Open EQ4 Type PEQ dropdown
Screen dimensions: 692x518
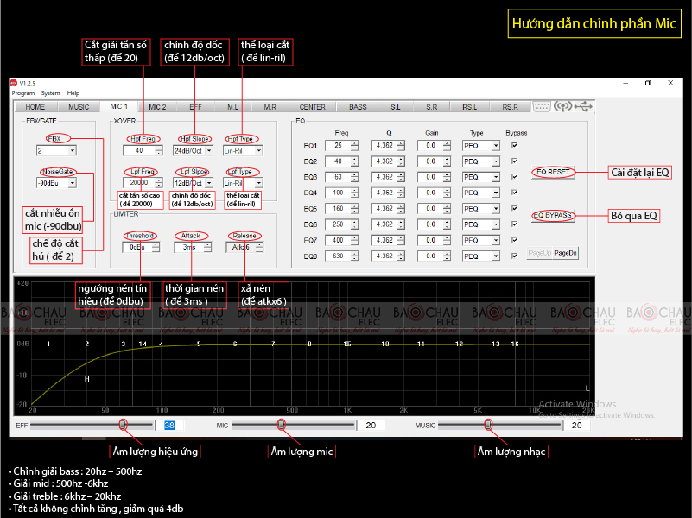click(x=496, y=193)
